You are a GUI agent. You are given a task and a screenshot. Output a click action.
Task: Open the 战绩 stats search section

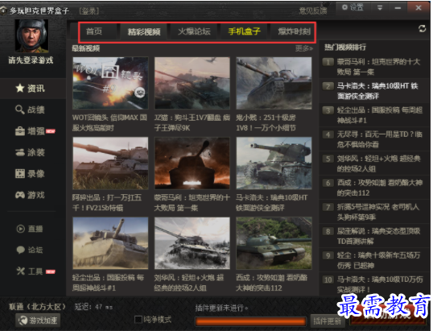pos(30,110)
